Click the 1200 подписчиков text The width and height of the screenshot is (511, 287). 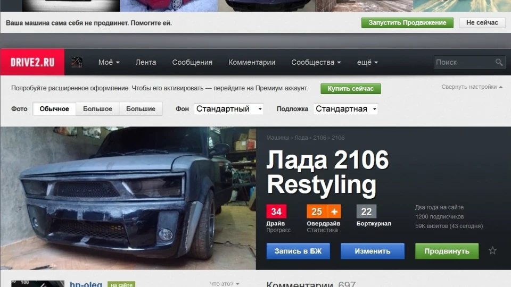click(x=439, y=216)
